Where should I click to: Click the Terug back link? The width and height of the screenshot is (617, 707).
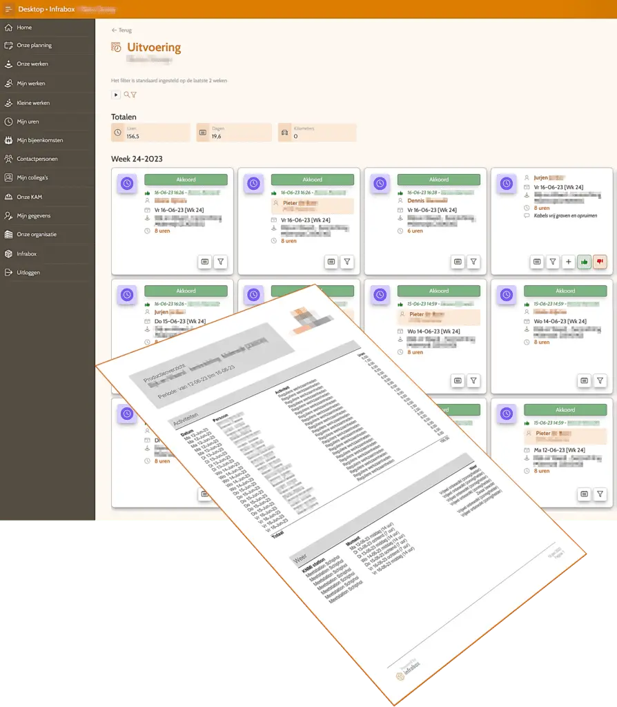point(121,30)
